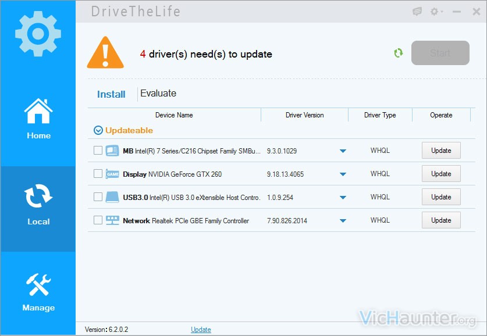This screenshot has width=487, height=336.
Task: Click the Driver Version column header
Action: [305, 115]
